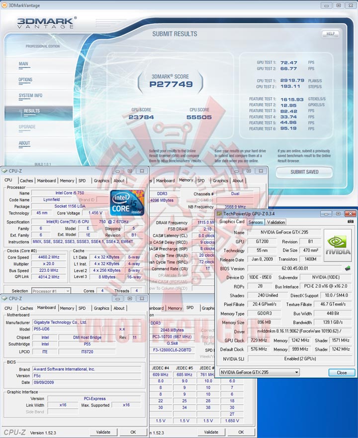Open About tab in CPU-Z CPU window
Image resolution: width=358 pixels, height=438 pixels.
[119, 181]
